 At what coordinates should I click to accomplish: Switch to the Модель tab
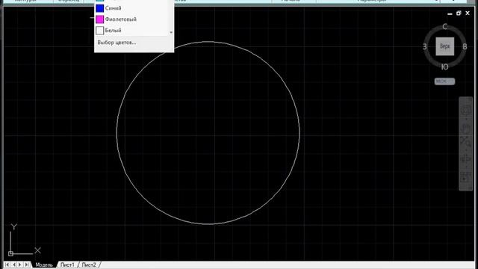coord(44,265)
